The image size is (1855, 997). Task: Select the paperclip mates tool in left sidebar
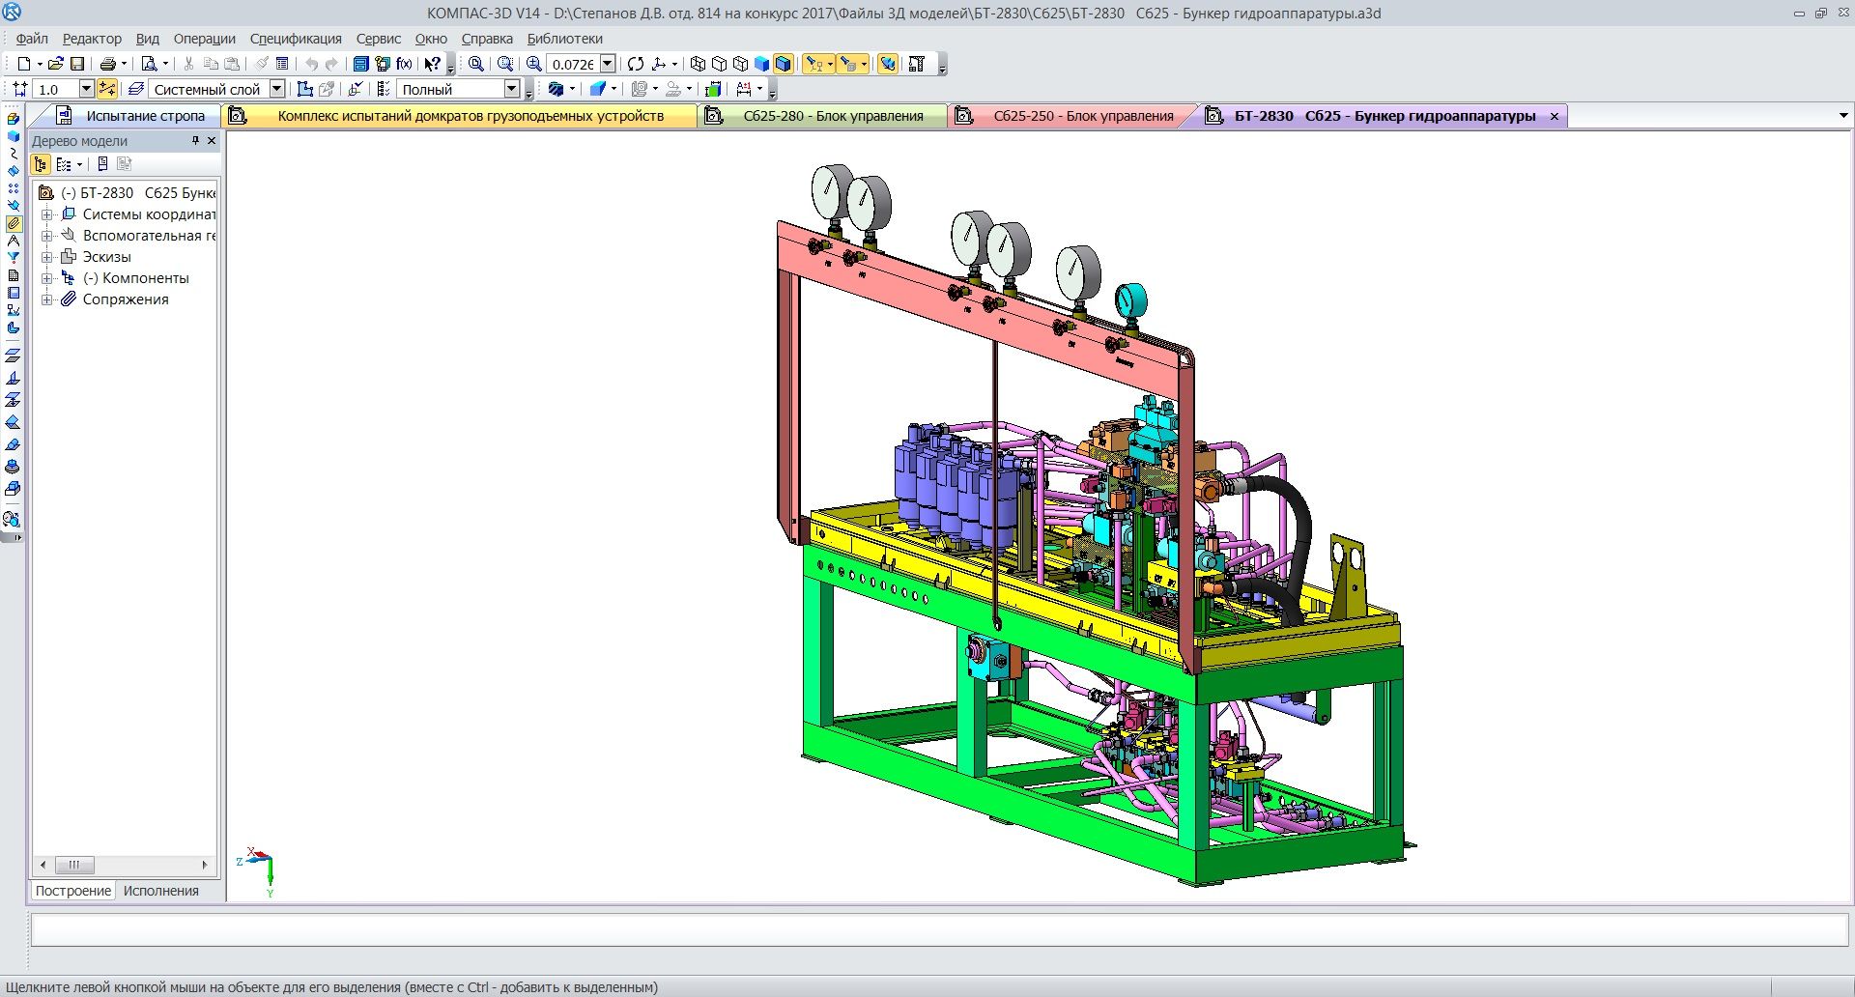13,223
